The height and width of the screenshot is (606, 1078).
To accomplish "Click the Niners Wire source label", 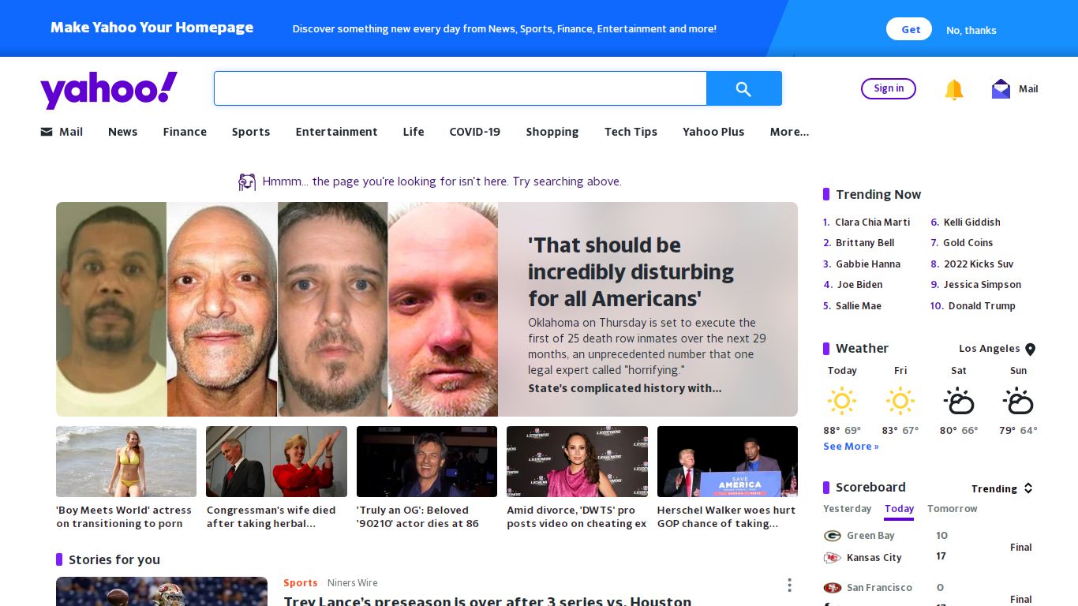I will pyautogui.click(x=353, y=583).
